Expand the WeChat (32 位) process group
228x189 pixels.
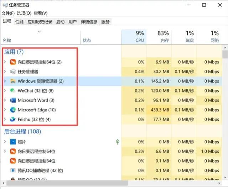pyautogui.click(x=5, y=91)
